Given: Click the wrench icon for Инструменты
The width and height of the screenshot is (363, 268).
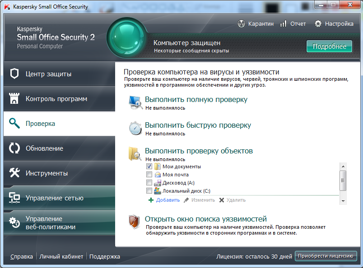Looking at the screenshot, I should (x=14, y=173).
